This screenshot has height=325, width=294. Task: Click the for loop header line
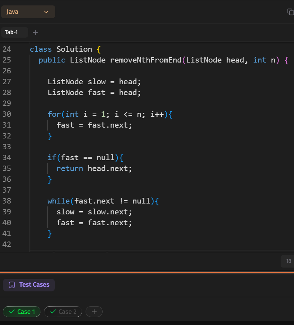point(110,114)
